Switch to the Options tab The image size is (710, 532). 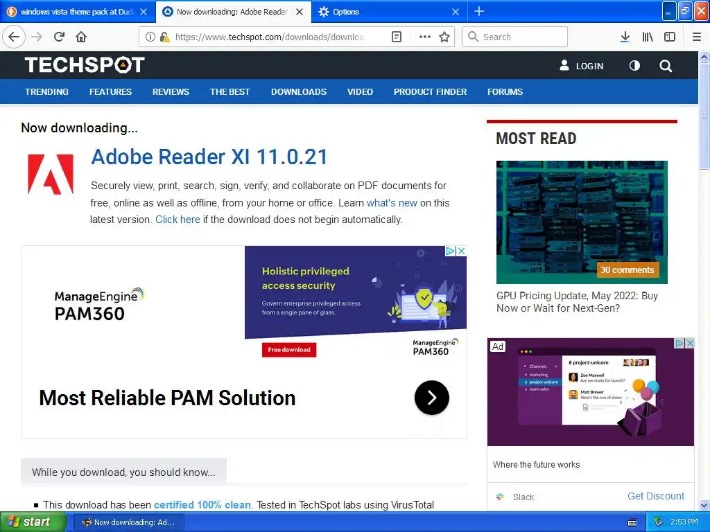pyautogui.click(x=390, y=12)
